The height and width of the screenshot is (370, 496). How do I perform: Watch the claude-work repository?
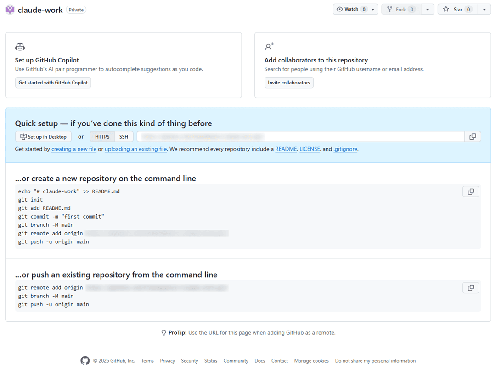coord(351,9)
